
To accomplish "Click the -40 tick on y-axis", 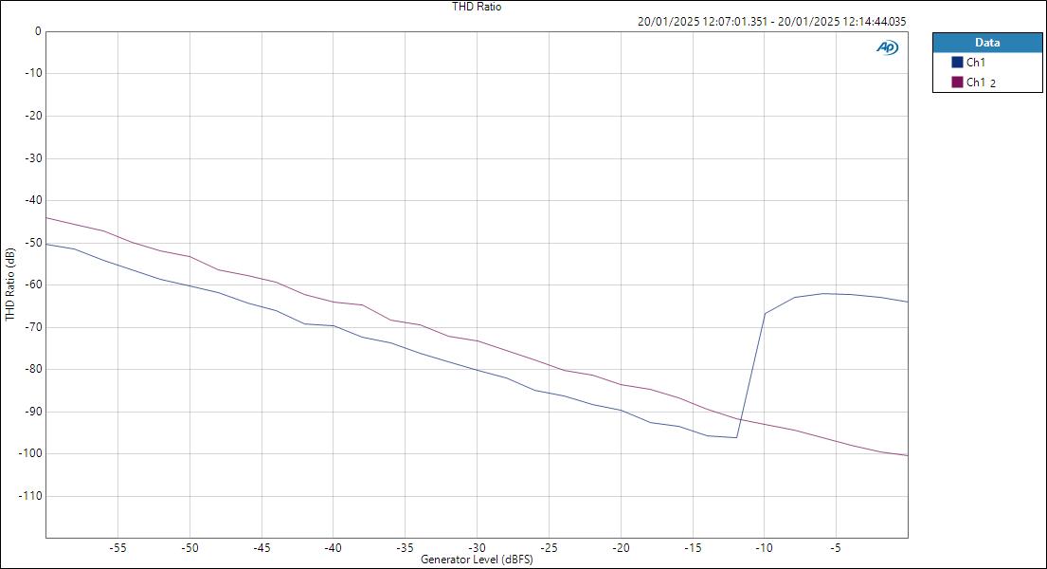I will (33, 200).
